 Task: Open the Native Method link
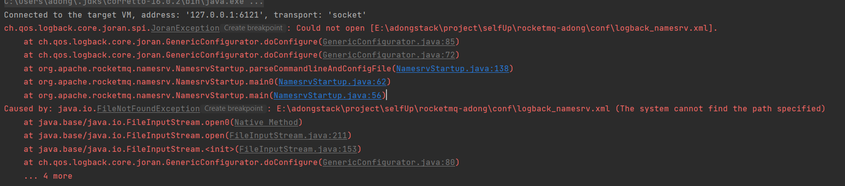click(266, 122)
